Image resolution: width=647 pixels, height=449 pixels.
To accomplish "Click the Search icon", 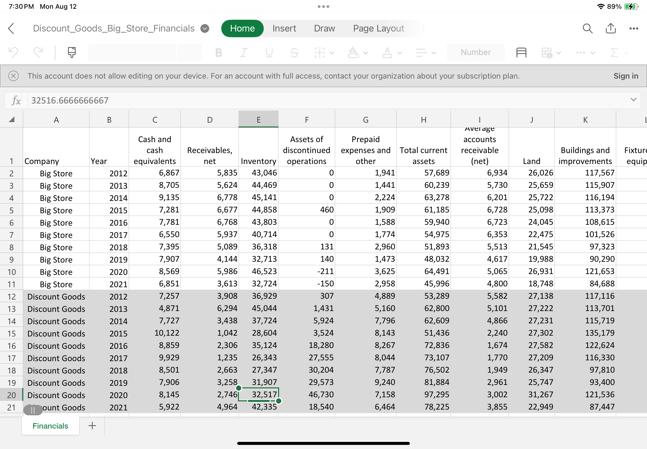I will tap(587, 28).
